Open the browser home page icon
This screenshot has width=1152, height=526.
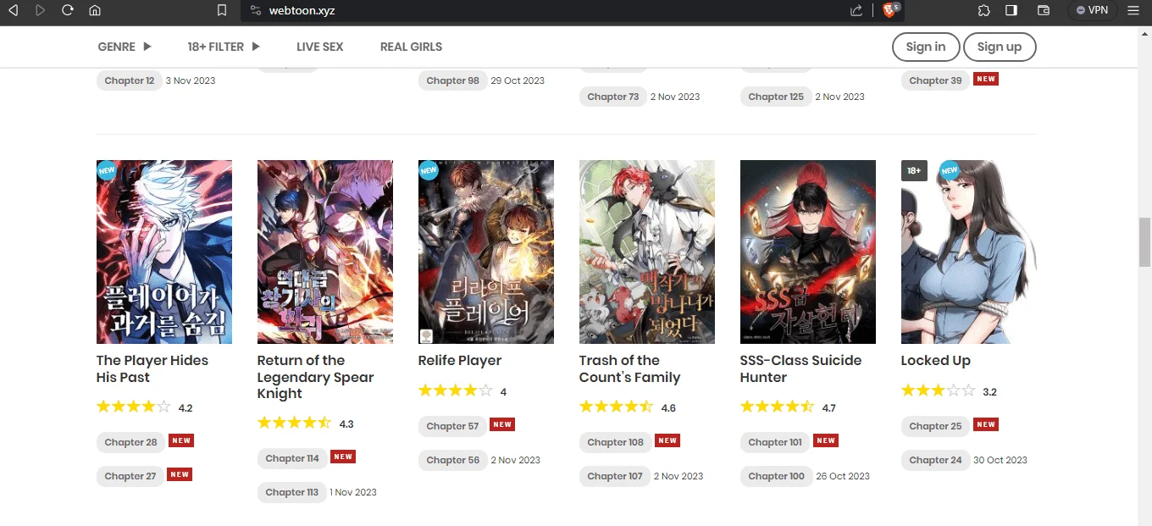click(x=95, y=10)
